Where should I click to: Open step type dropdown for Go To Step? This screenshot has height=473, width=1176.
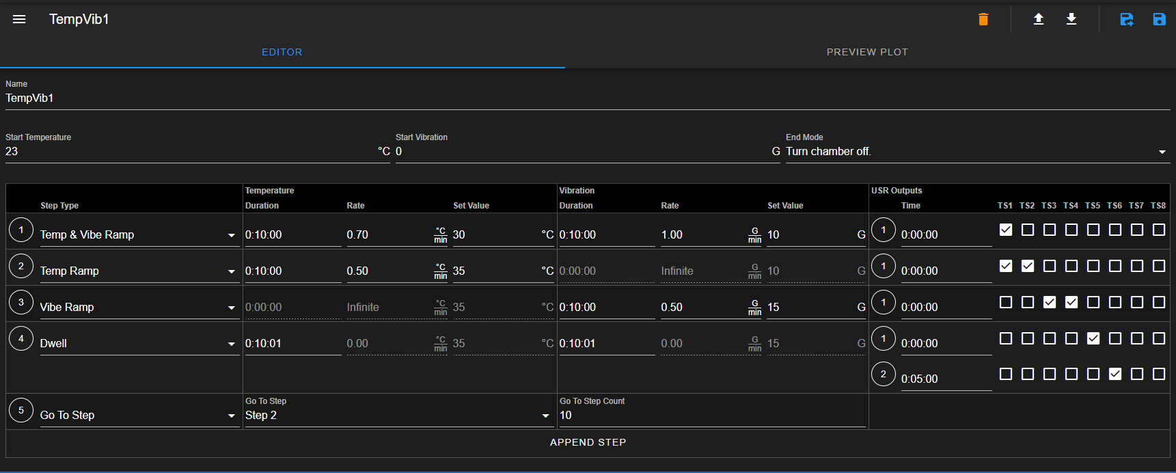[139, 415]
